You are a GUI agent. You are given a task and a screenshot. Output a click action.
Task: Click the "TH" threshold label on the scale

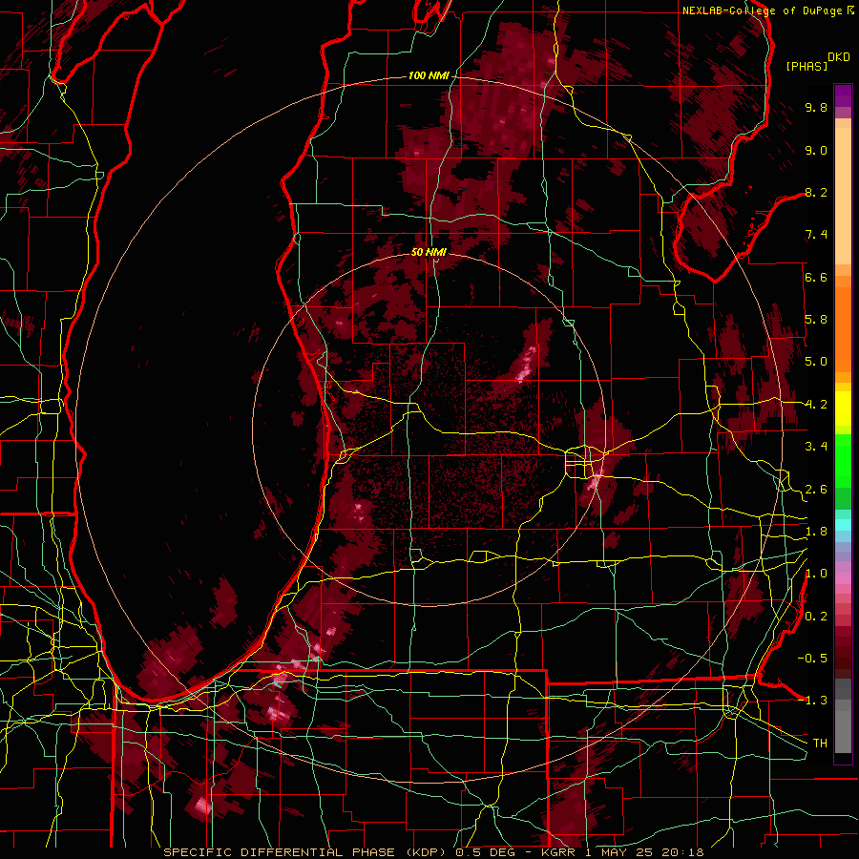820,744
